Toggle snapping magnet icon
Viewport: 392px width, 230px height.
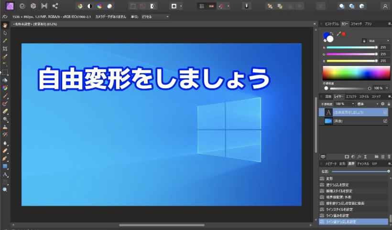point(221,6)
